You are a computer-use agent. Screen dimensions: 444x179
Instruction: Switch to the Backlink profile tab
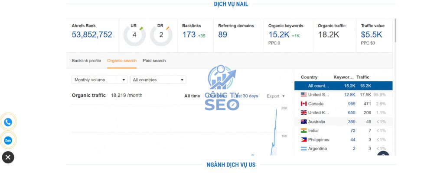click(86, 61)
